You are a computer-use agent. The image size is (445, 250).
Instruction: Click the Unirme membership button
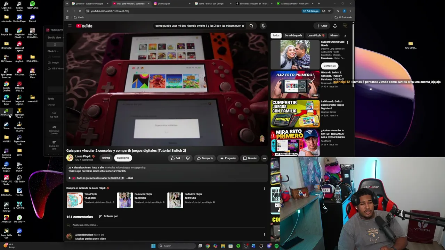(x=106, y=158)
